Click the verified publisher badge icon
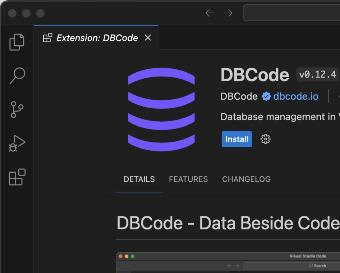 (x=266, y=96)
